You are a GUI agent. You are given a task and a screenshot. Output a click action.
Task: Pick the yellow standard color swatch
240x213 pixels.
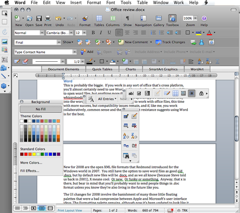point(34,154)
